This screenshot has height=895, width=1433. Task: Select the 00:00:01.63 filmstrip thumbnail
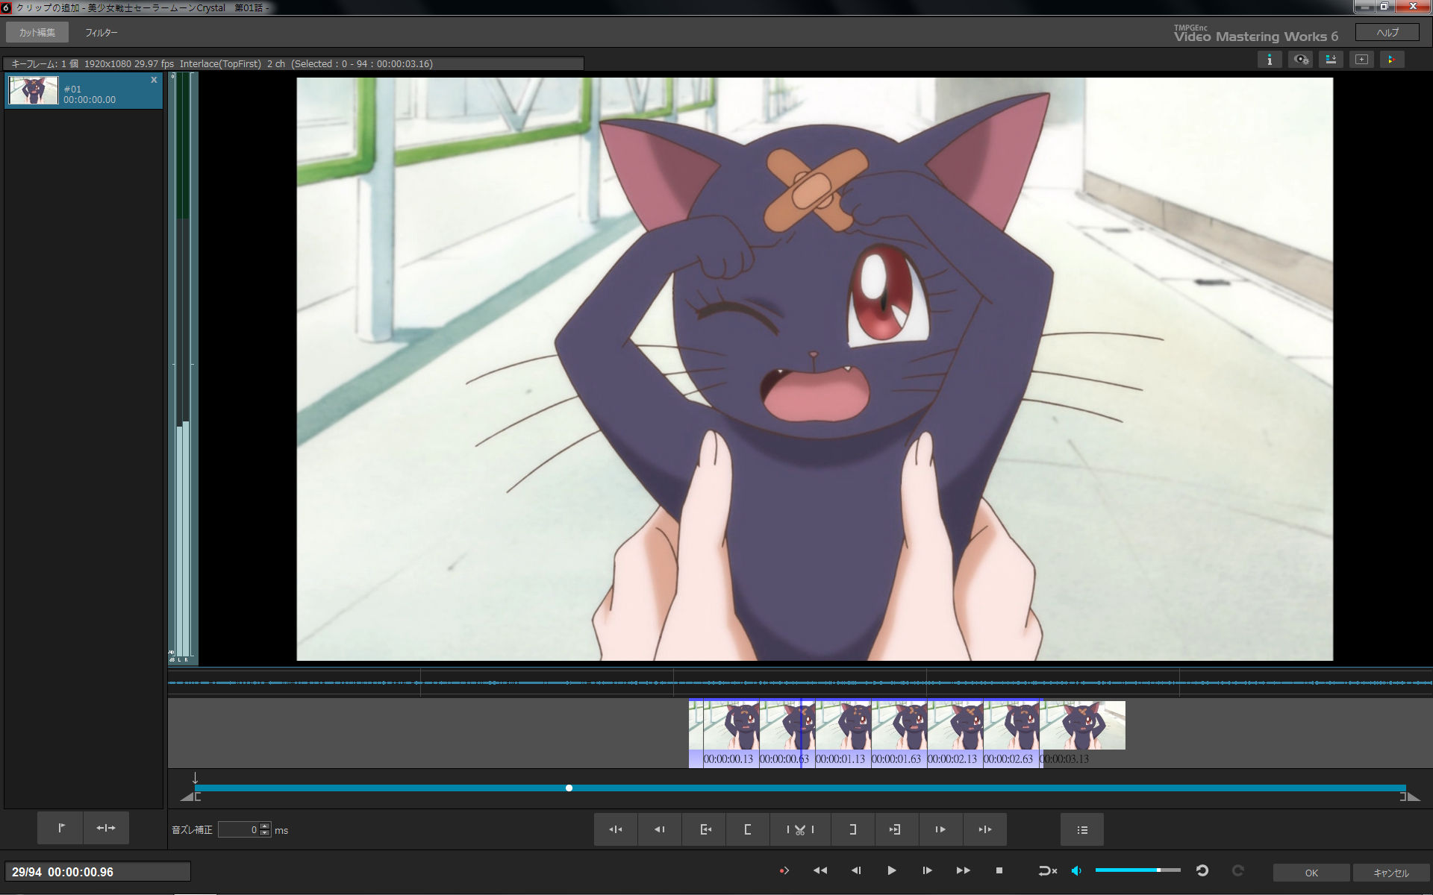pos(899,725)
